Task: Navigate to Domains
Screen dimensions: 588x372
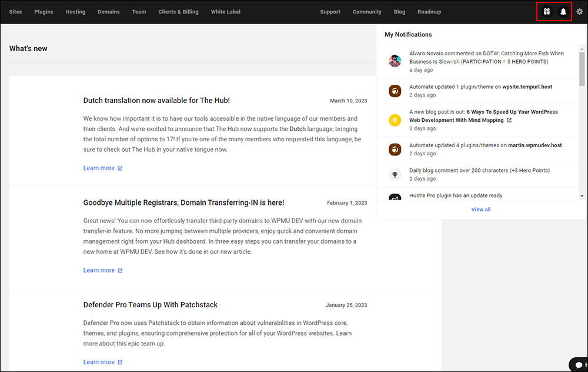Action: 109,12
